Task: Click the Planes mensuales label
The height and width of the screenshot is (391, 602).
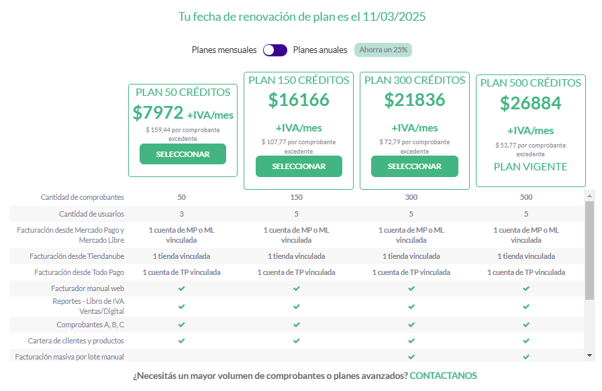Action: coord(224,50)
